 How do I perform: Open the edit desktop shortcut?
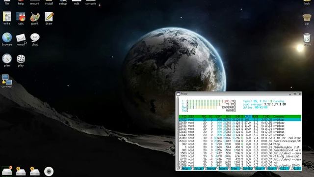tap(77, 2)
